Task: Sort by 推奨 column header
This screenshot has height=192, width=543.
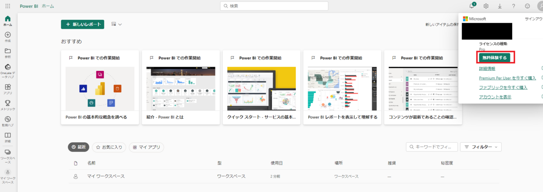Action: click(392, 163)
